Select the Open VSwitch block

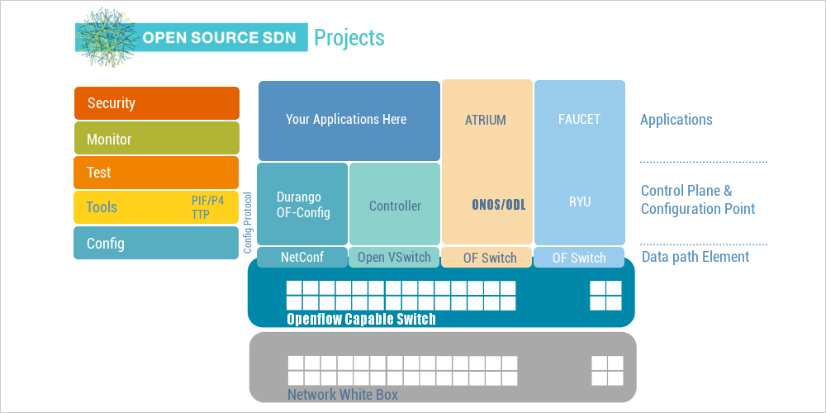coord(395,257)
